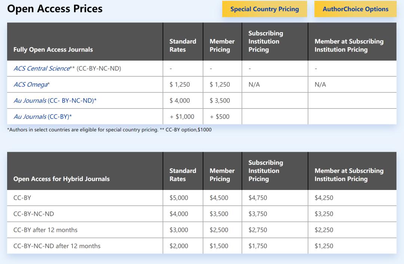Click the $1,250 member at subscribing institution cell
Screen dimensions: 404x264
[x=324, y=246]
